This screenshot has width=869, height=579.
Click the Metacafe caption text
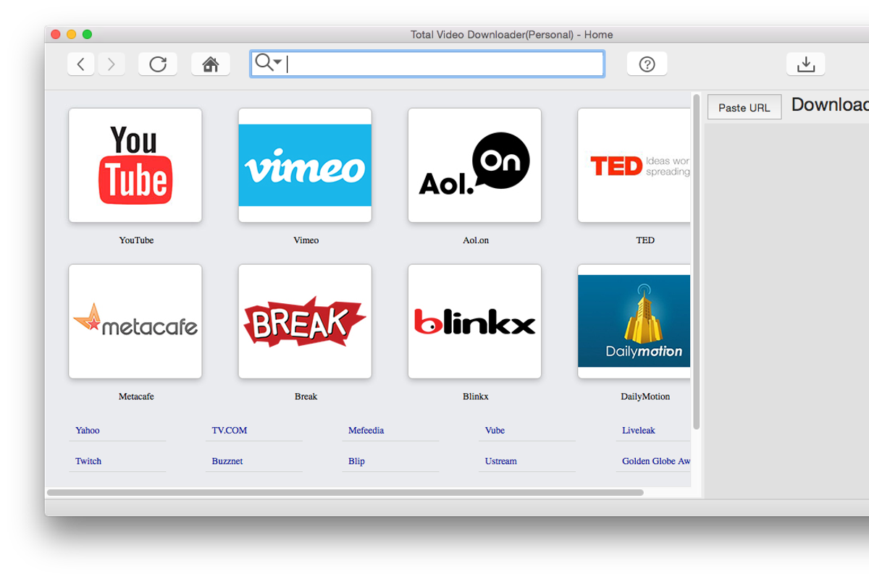coord(136,397)
